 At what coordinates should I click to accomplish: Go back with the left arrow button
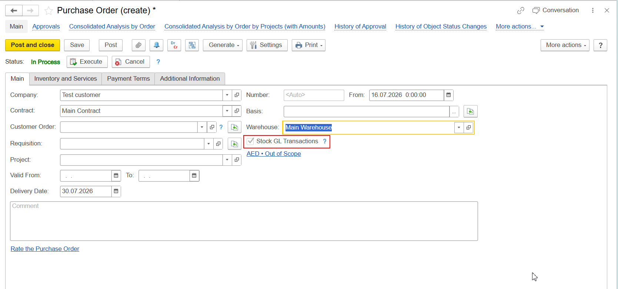click(14, 10)
